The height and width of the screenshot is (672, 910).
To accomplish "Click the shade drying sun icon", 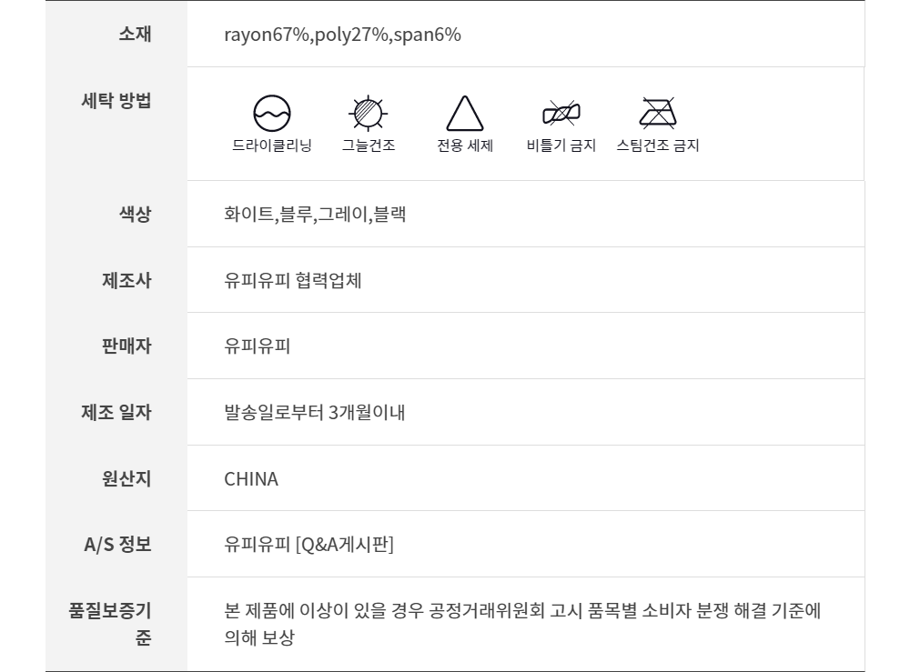I will 368,114.
